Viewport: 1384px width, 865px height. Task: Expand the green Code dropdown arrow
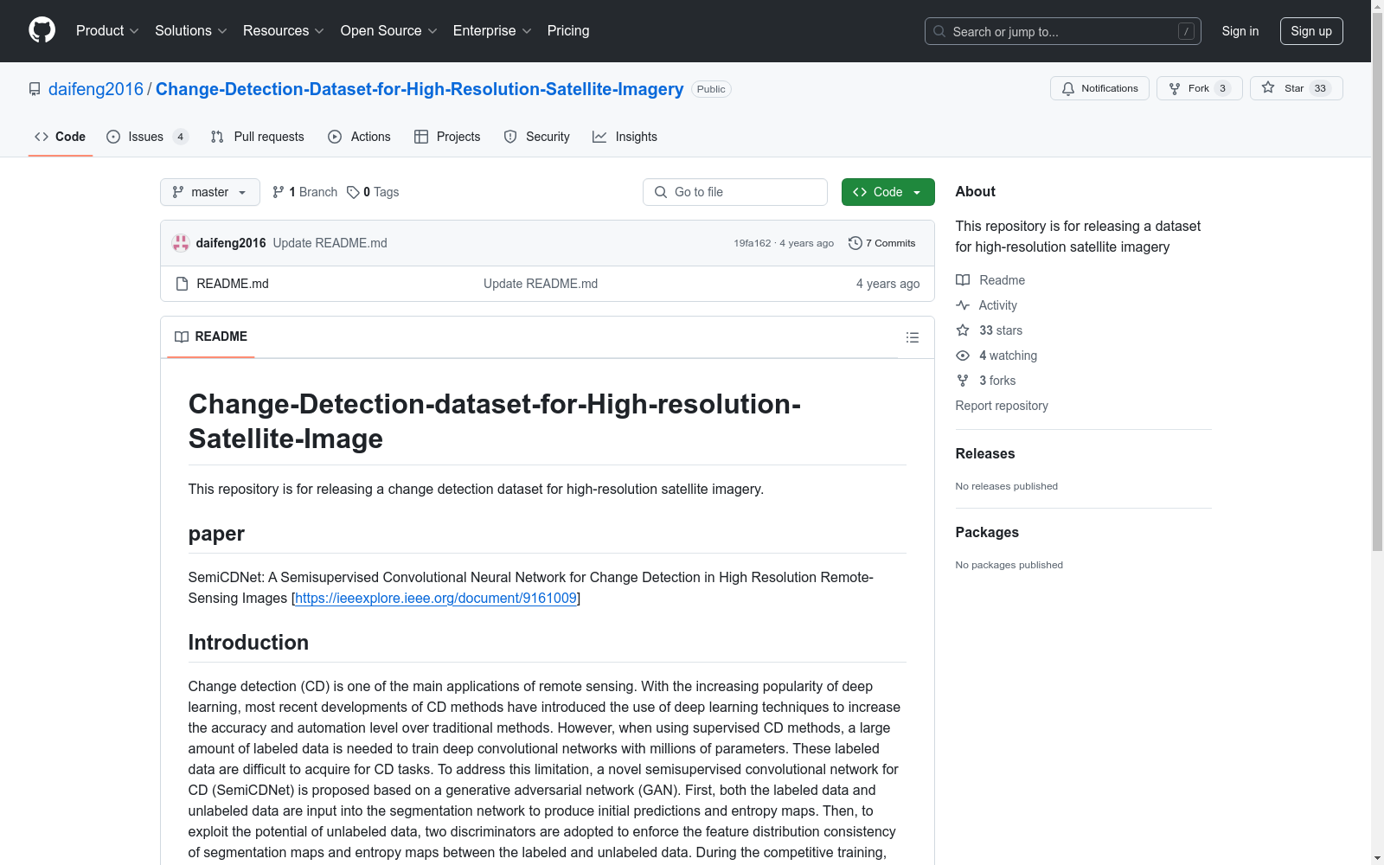pos(915,192)
